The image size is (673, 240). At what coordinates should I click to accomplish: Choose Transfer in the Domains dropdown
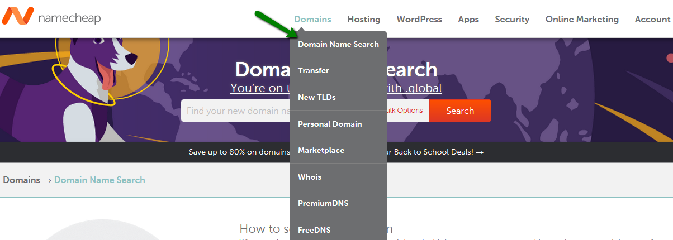[338, 71]
